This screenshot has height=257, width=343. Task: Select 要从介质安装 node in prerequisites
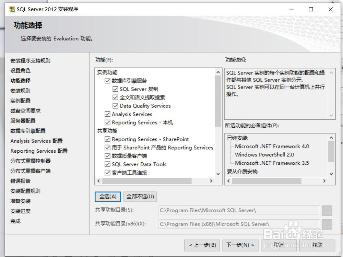click(243, 171)
